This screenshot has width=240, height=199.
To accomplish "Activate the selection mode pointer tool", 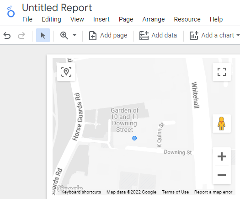I will (x=43, y=35).
